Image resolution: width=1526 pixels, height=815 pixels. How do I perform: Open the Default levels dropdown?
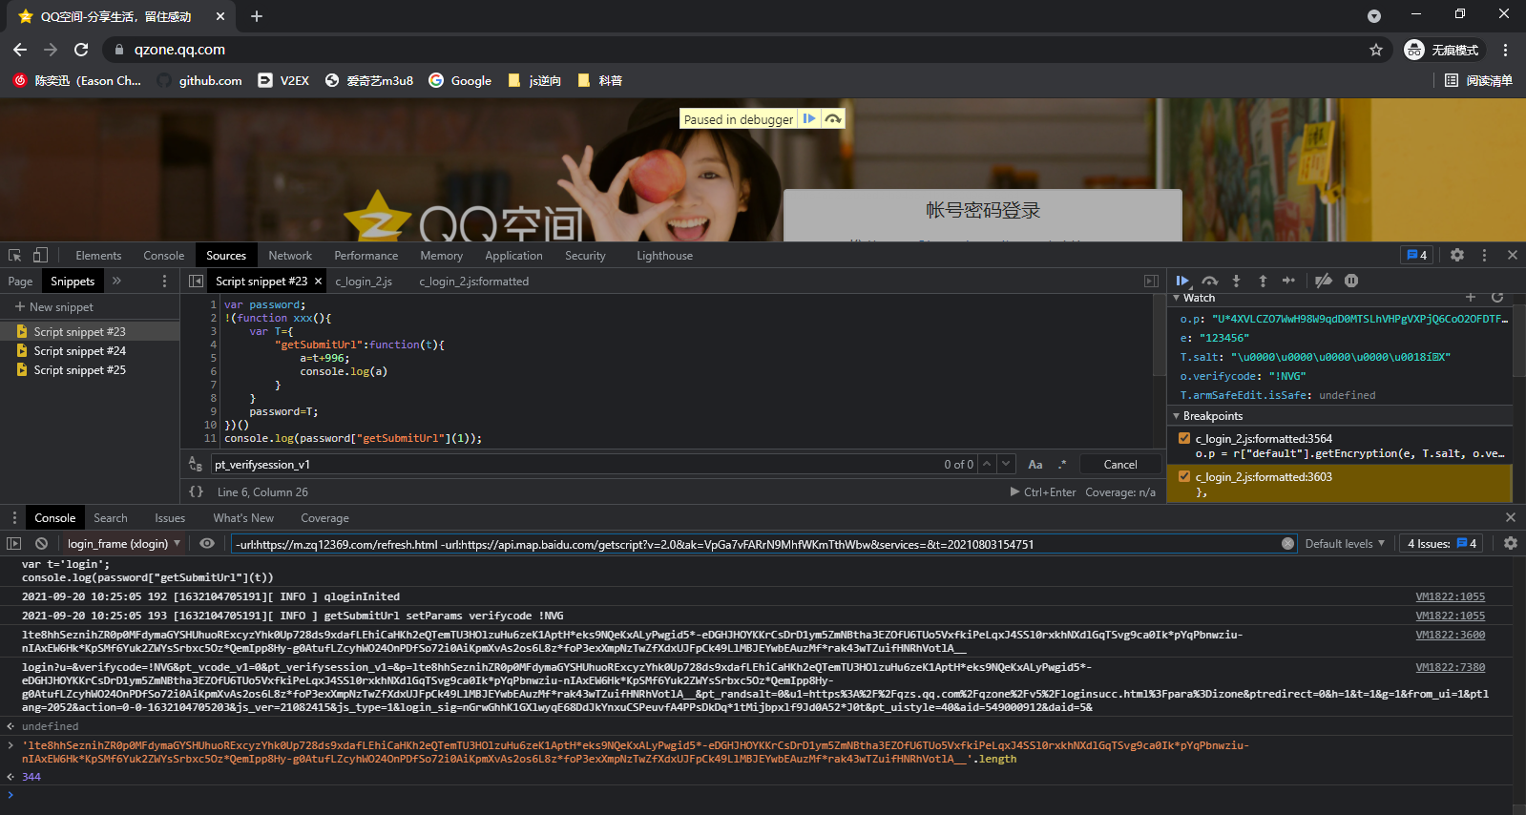coord(1345,544)
